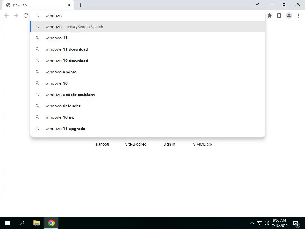
Task: Open the volume speaker tray icon
Action: 267,223
